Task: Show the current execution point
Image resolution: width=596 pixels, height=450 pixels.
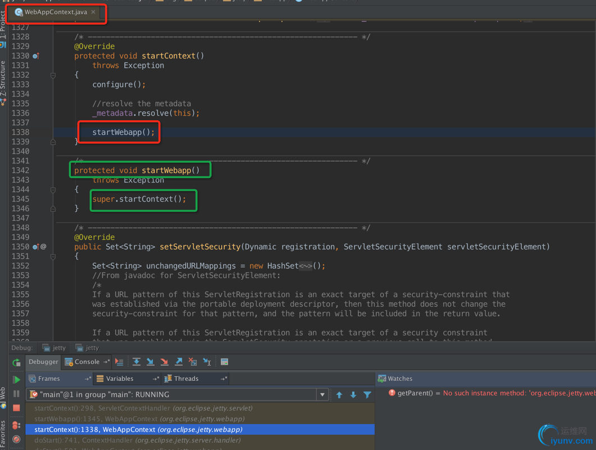Action: click(x=119, y=362)
